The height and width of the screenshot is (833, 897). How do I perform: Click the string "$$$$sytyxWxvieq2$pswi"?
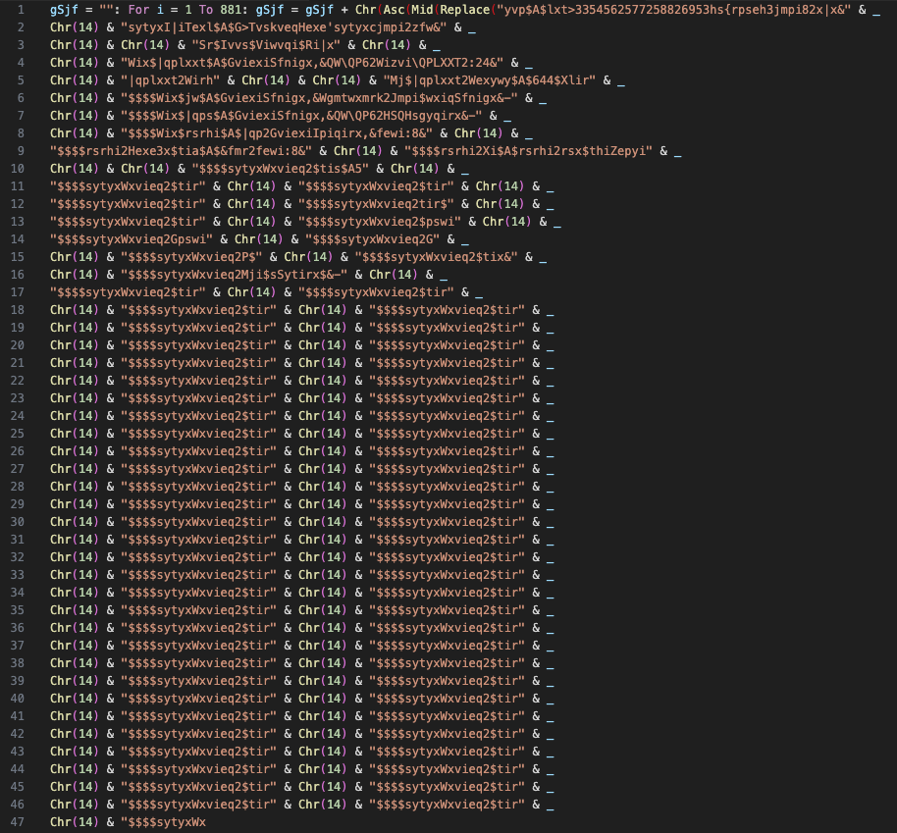click(379, 223)
